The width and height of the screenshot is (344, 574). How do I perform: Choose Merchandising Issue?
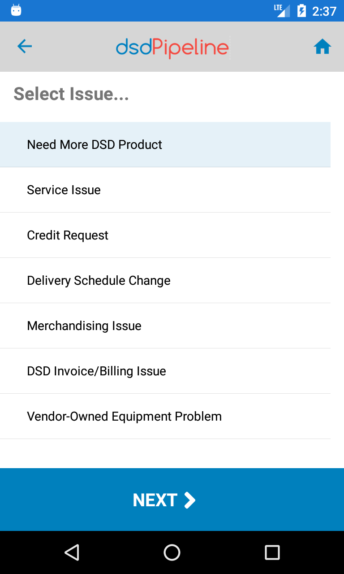click(165, 326)
